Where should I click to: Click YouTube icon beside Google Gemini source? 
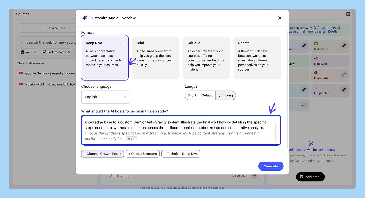click(21, 73)
